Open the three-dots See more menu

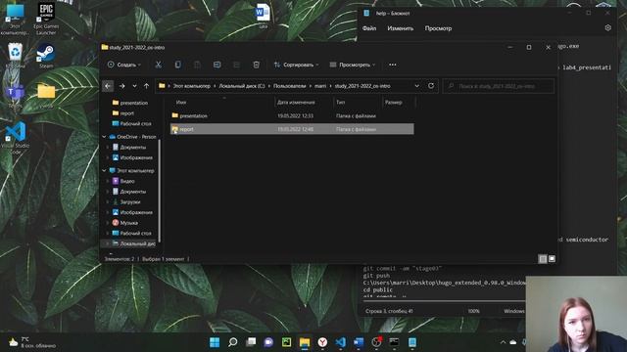click(393, 65)
